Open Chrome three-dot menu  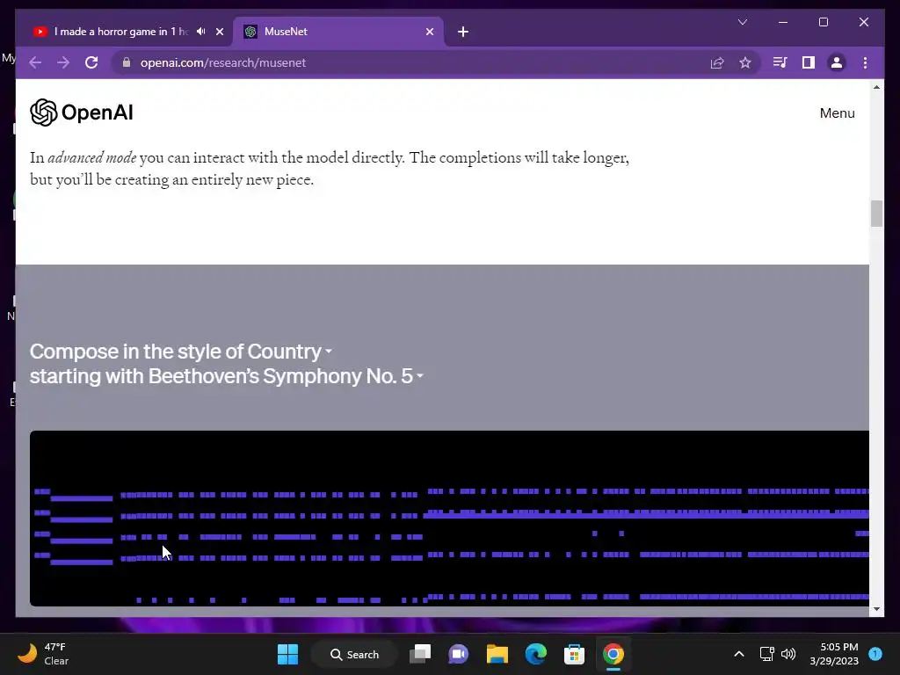(x=865, y=62)
